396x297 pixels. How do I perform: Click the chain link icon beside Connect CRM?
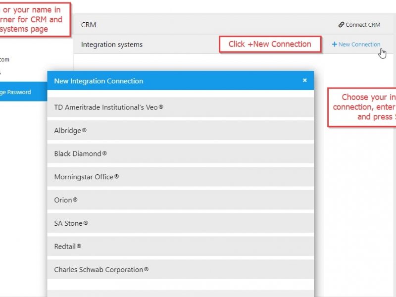click(x=341, y=25)
